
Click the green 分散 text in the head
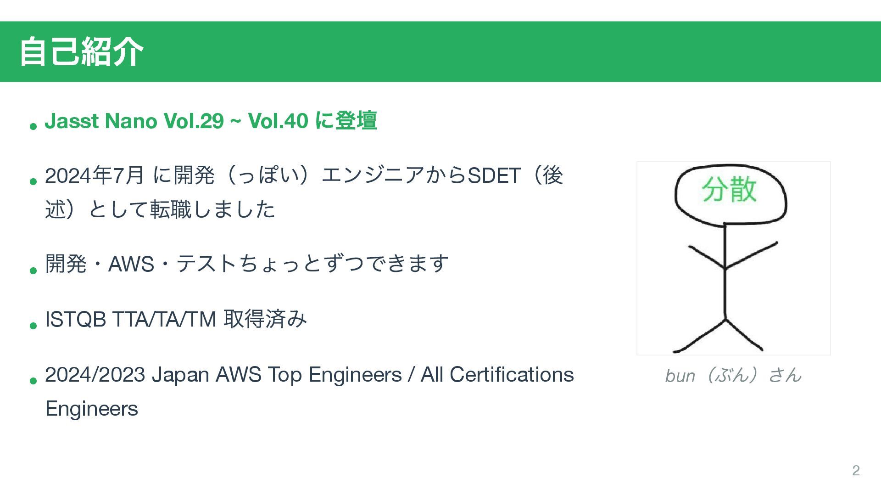[729, 190]
